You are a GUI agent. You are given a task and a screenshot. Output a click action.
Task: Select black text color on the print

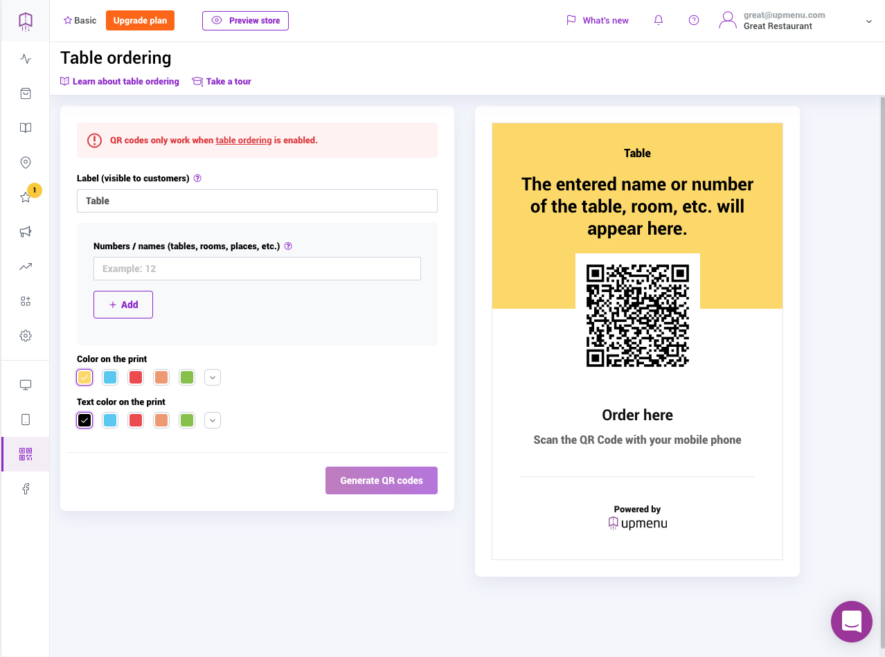(x=84, y=420)
